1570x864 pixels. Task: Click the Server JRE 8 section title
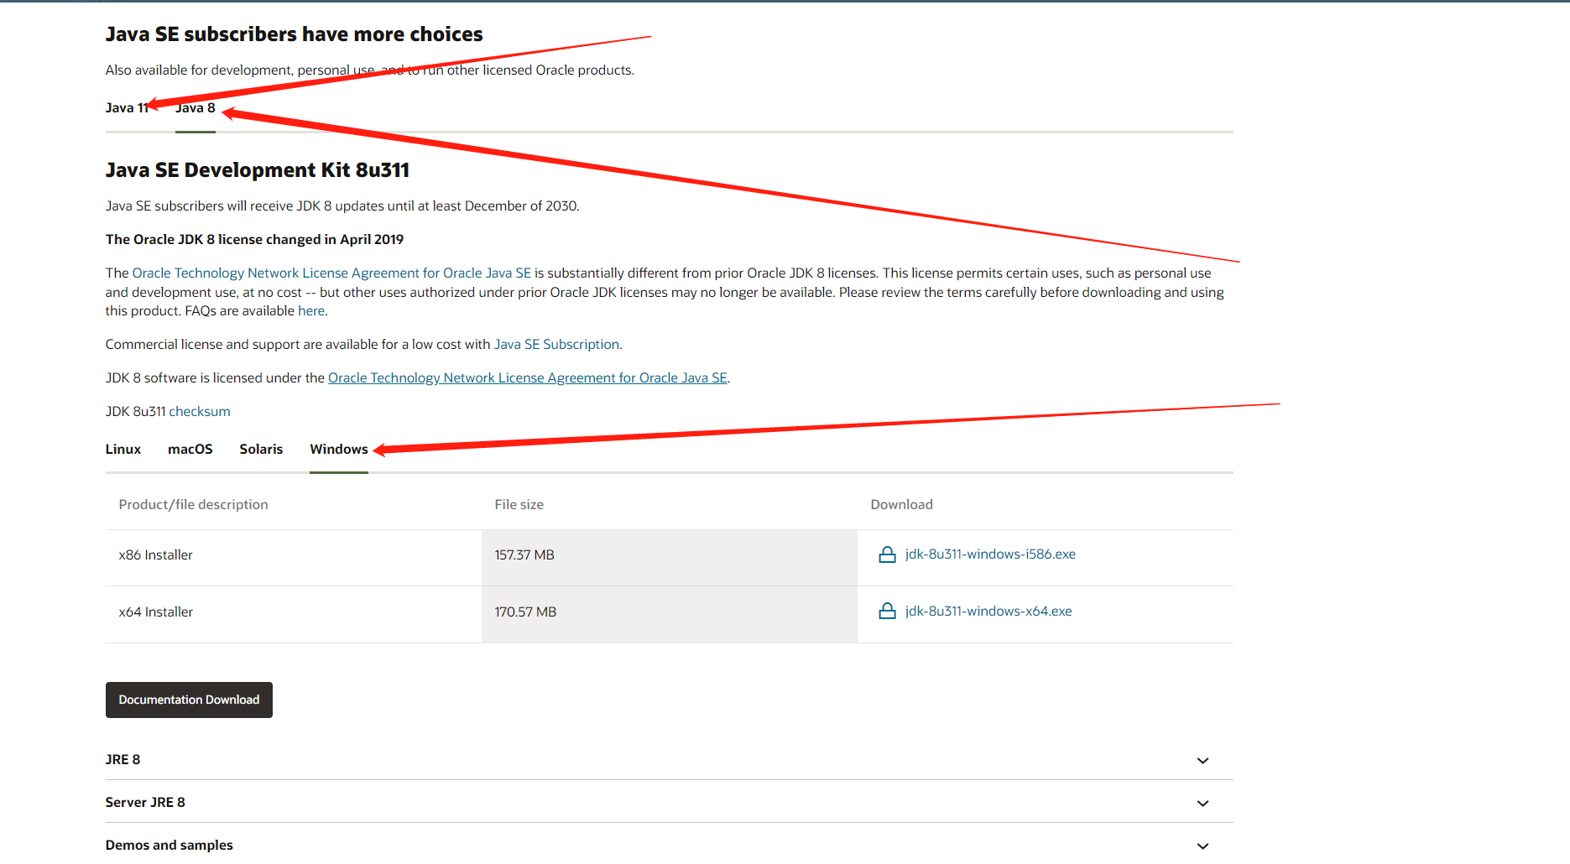(x=145, y=803)
